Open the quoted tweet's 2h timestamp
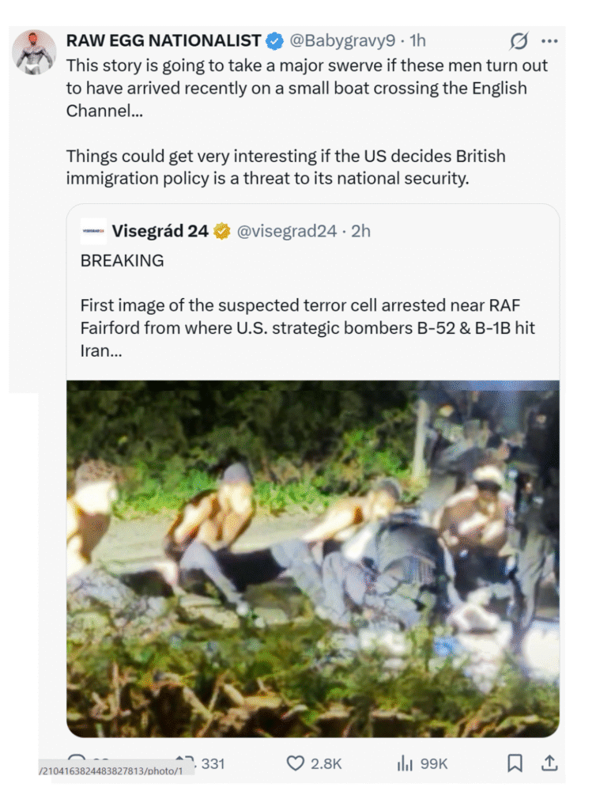Image resolution: width=596 pixels, height=810 pixels. pyautogui.click(x=360, y=231)
